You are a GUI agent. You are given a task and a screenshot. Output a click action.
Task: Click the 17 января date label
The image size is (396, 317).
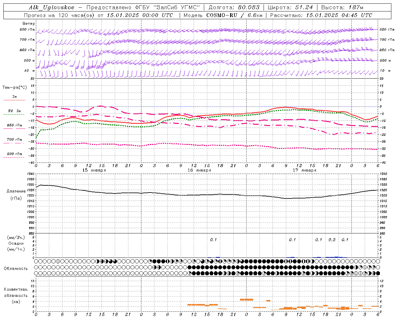click(304, 170)
